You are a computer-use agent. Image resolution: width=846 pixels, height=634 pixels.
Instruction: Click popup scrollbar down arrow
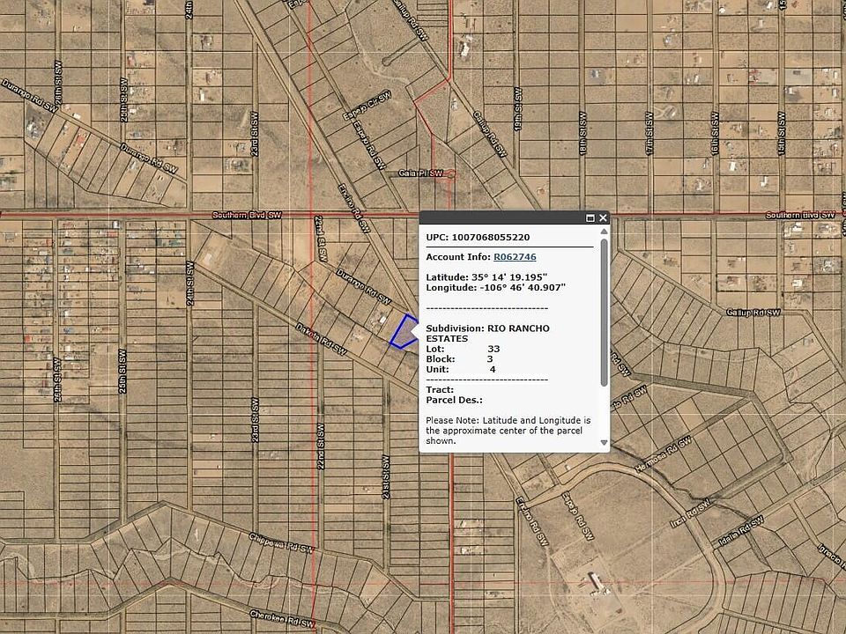click(x=605, y=443)
